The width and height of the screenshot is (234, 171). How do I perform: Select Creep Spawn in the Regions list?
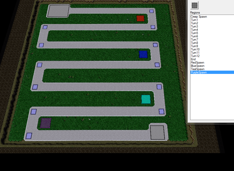click(199, 17)
